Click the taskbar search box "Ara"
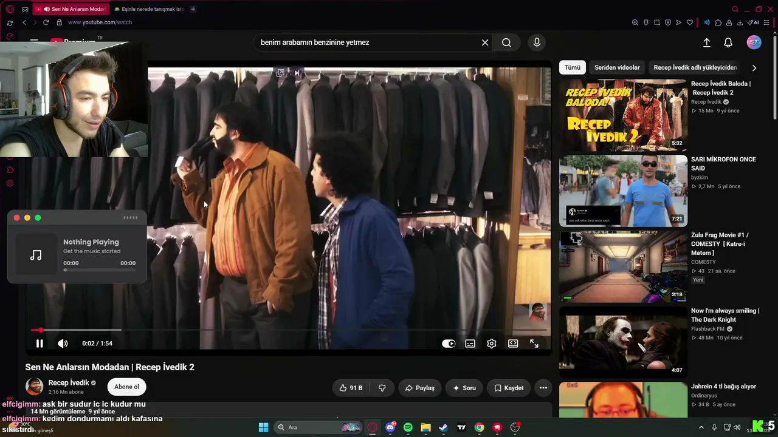Image resolution: width=778 pixels, height=437 pixels. click(318, 427)
